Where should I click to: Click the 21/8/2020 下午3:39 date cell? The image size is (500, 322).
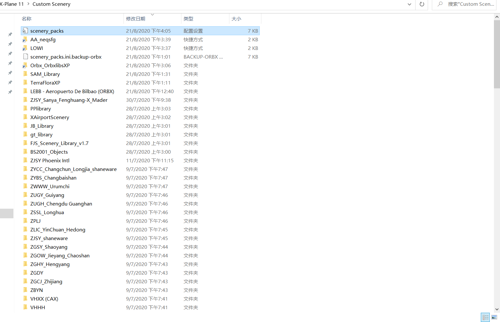pos(148,39)
